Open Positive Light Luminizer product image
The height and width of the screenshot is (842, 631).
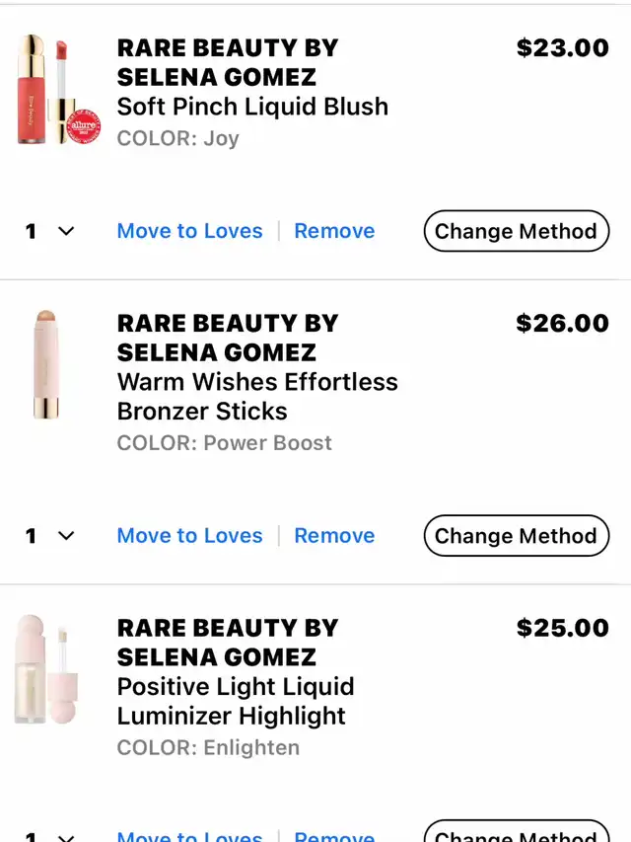click(x=47, y=669)
